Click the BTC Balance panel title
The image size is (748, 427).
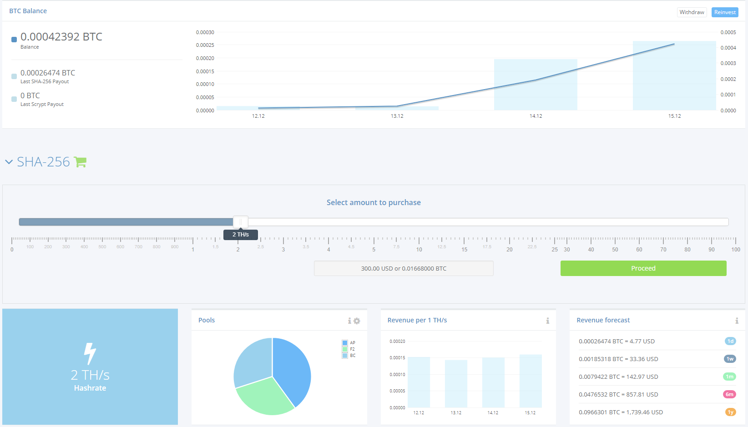(x=28, y=11)
